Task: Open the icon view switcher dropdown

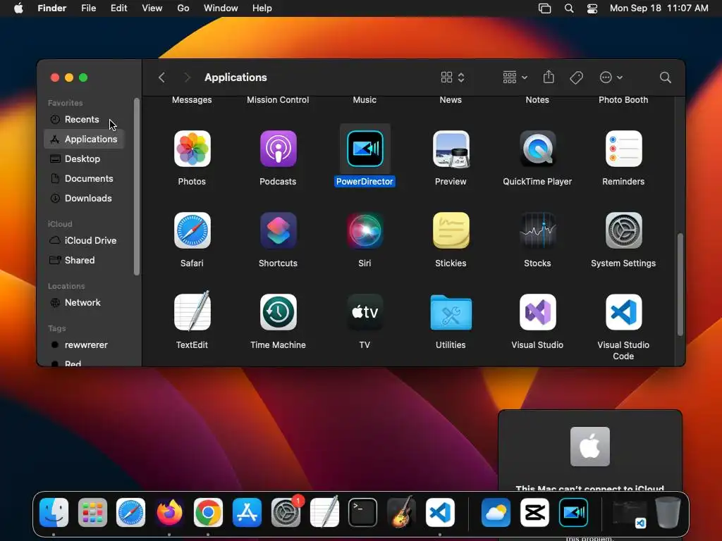Action: [453, 77]
